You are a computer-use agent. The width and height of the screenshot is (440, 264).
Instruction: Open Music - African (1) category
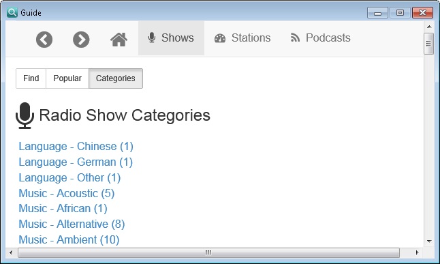click(63, 209)
